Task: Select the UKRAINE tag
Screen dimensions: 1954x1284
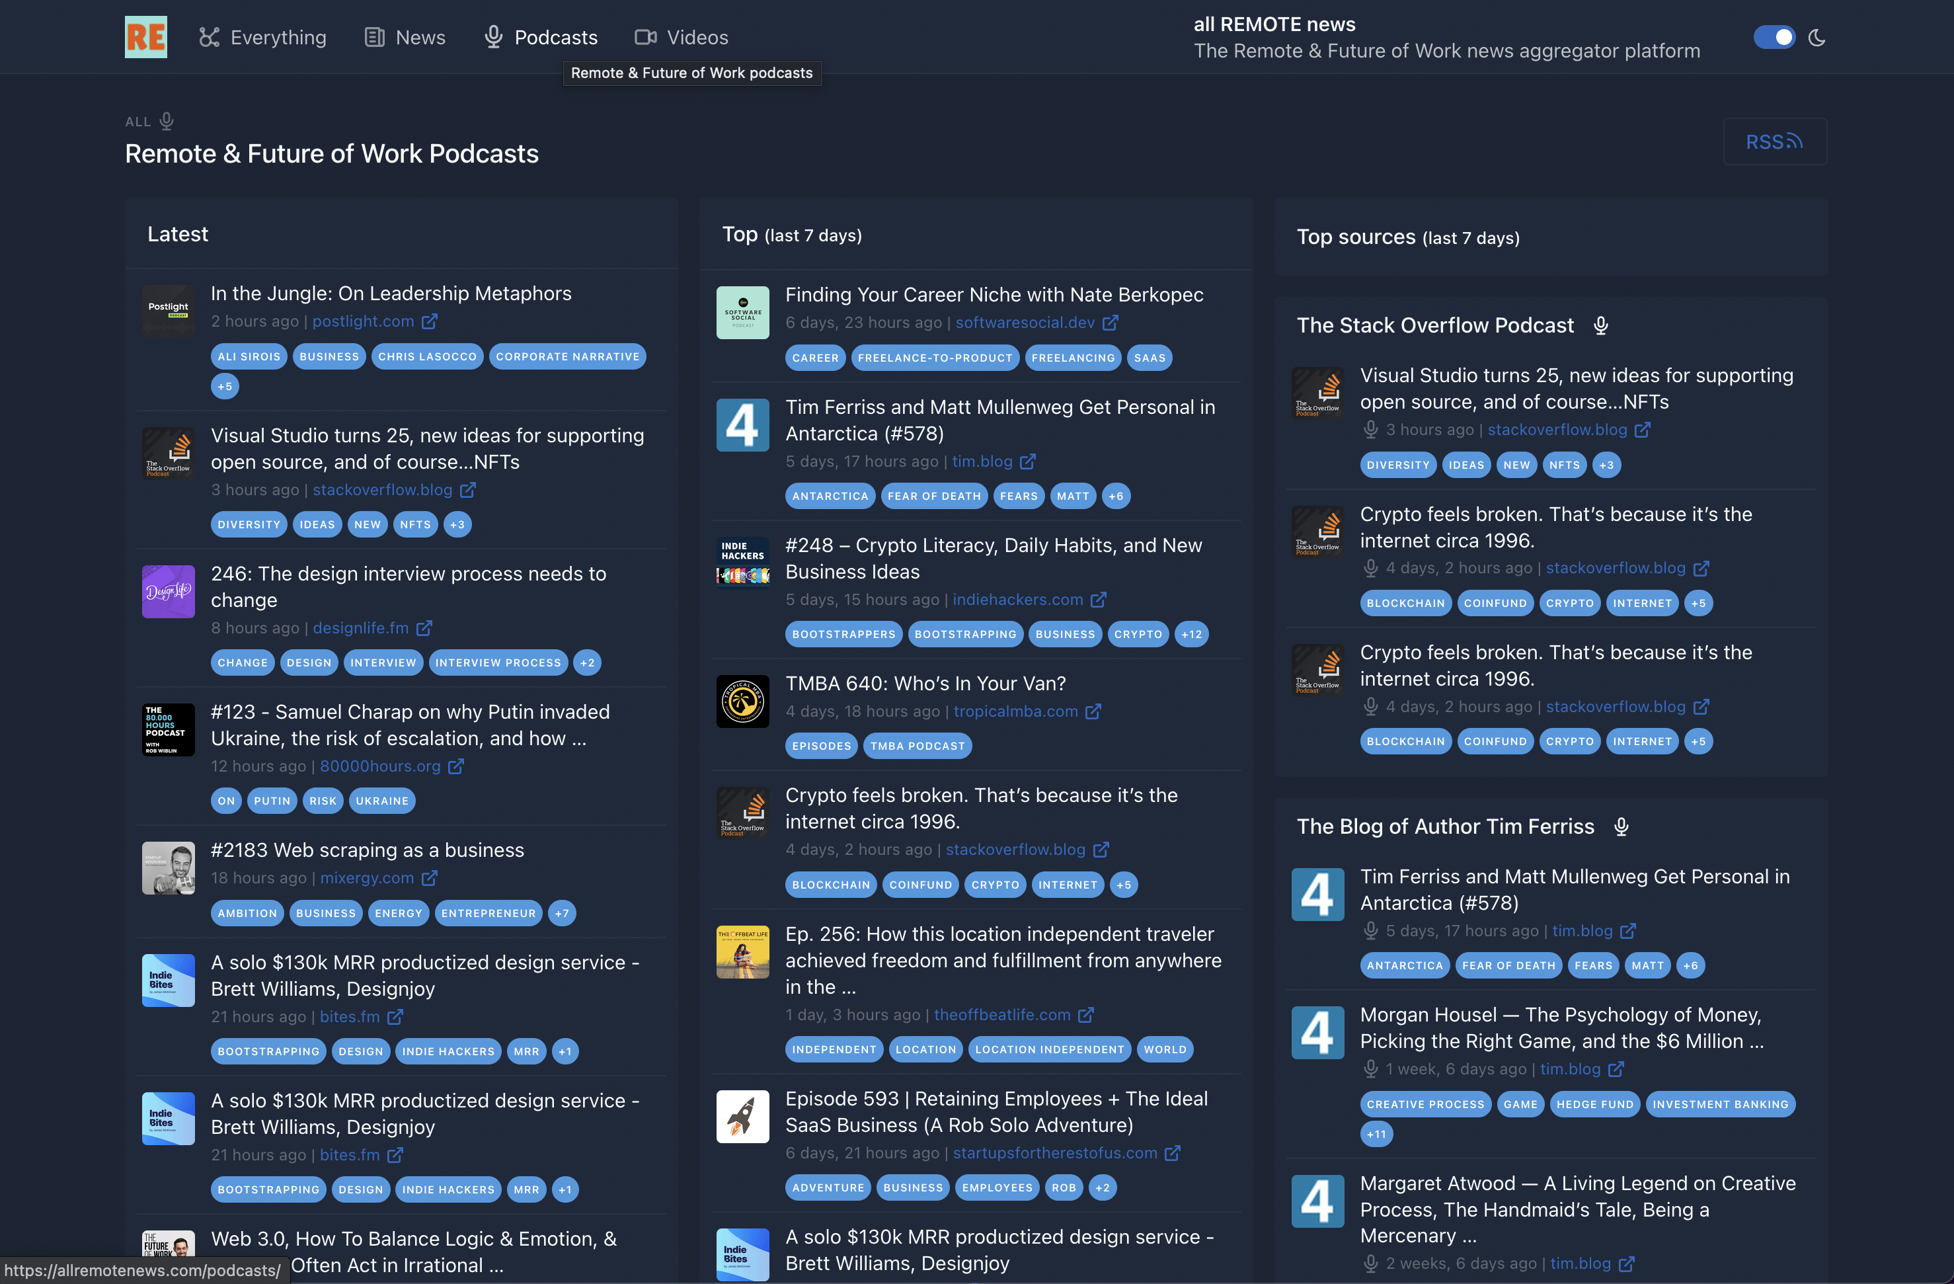Action: 382,801
